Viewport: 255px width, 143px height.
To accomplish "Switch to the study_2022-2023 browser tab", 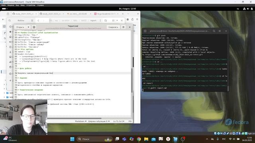I will pyautogui.click(x=51, y=14).
